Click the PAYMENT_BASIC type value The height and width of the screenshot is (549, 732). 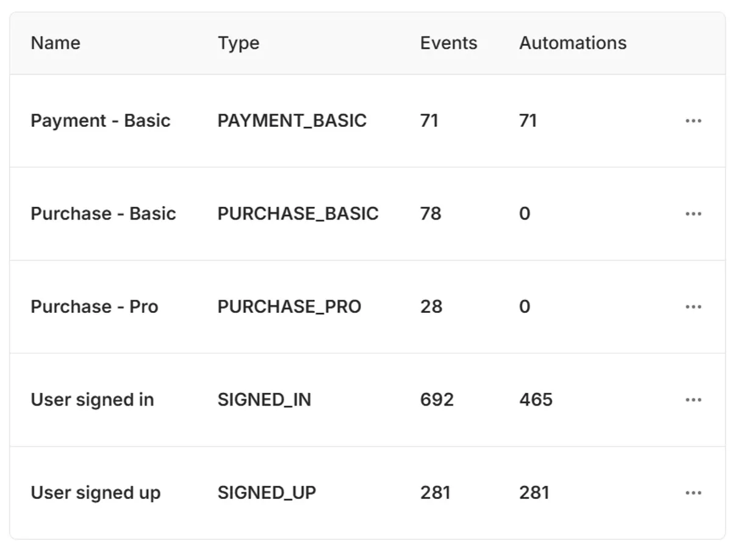click(292, 121)
